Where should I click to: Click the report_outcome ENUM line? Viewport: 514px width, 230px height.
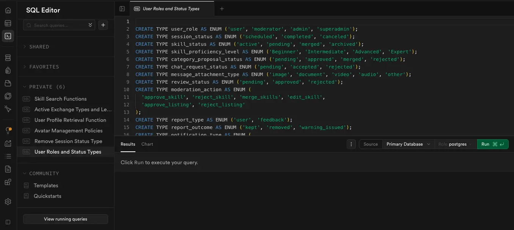[x=244, y=127]
